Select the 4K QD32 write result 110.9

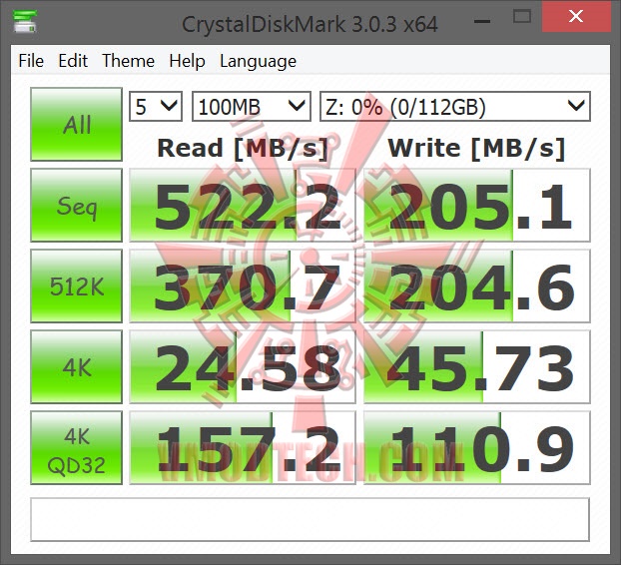(x=477, y=448)
